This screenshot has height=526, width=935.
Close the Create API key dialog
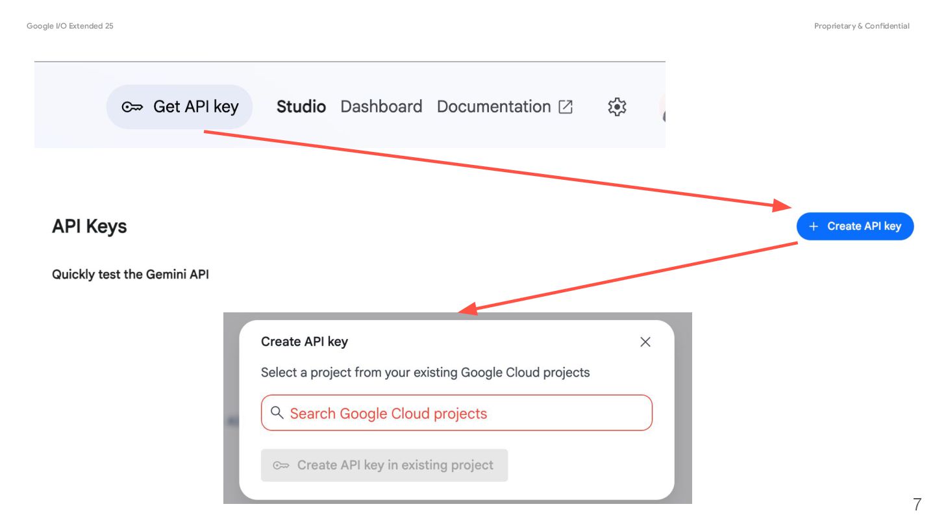(645, 342)
